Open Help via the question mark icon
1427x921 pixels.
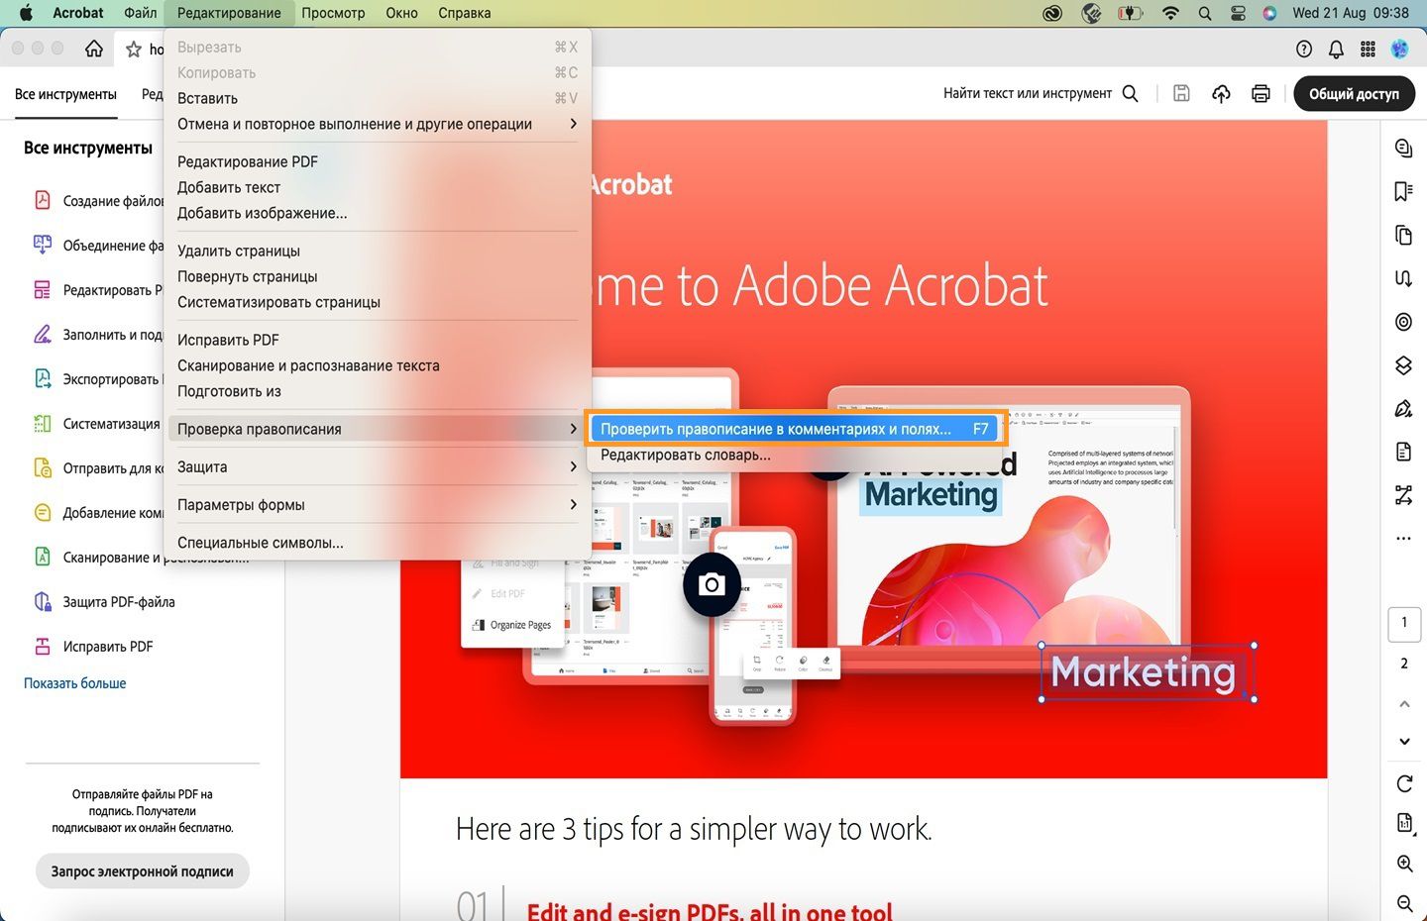click(1304, 49)
